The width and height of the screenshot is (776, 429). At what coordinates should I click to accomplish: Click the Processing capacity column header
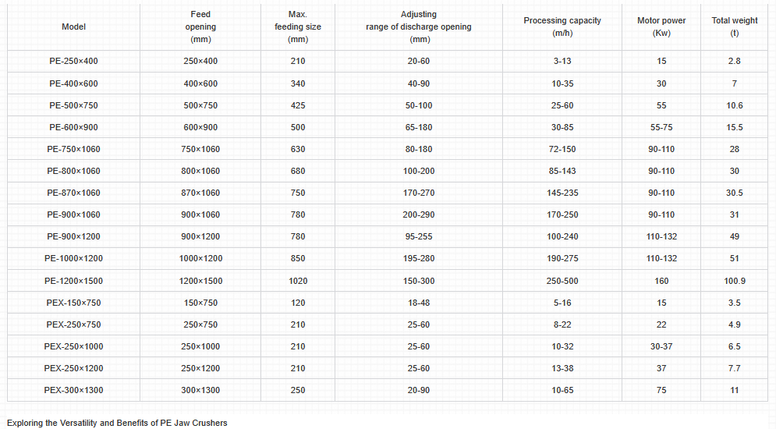pos(562,27)
